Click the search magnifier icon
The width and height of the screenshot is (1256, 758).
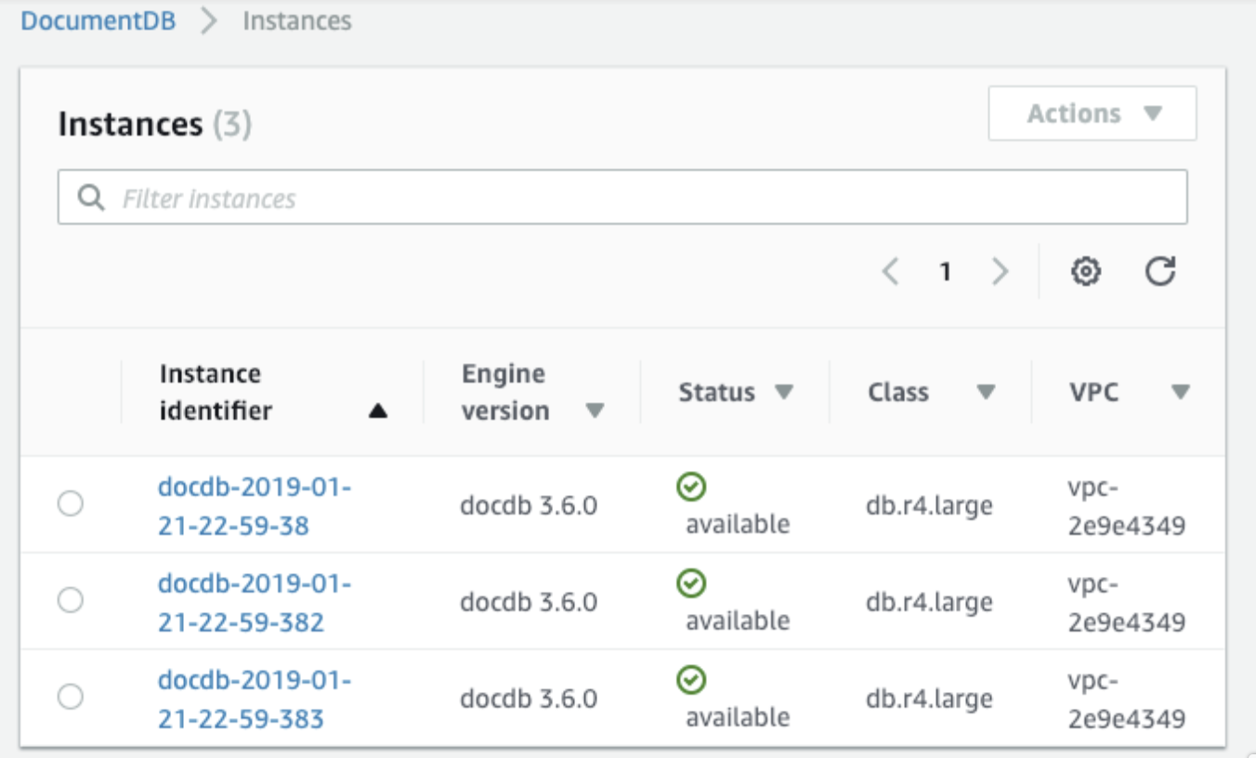click(x=90, y=197)
